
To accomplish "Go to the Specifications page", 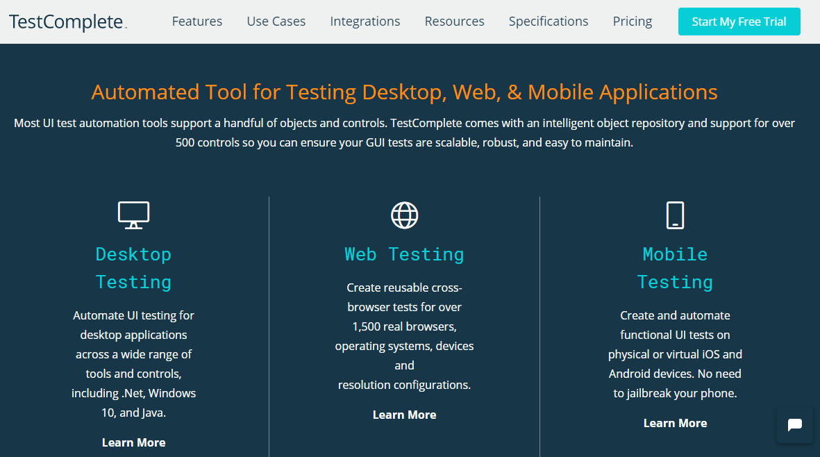I will pos(549,22).
